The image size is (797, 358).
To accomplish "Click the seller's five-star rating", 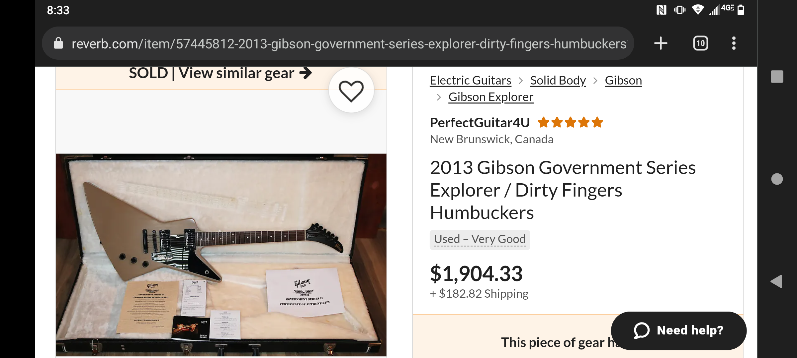I will [x=570, y=123].
